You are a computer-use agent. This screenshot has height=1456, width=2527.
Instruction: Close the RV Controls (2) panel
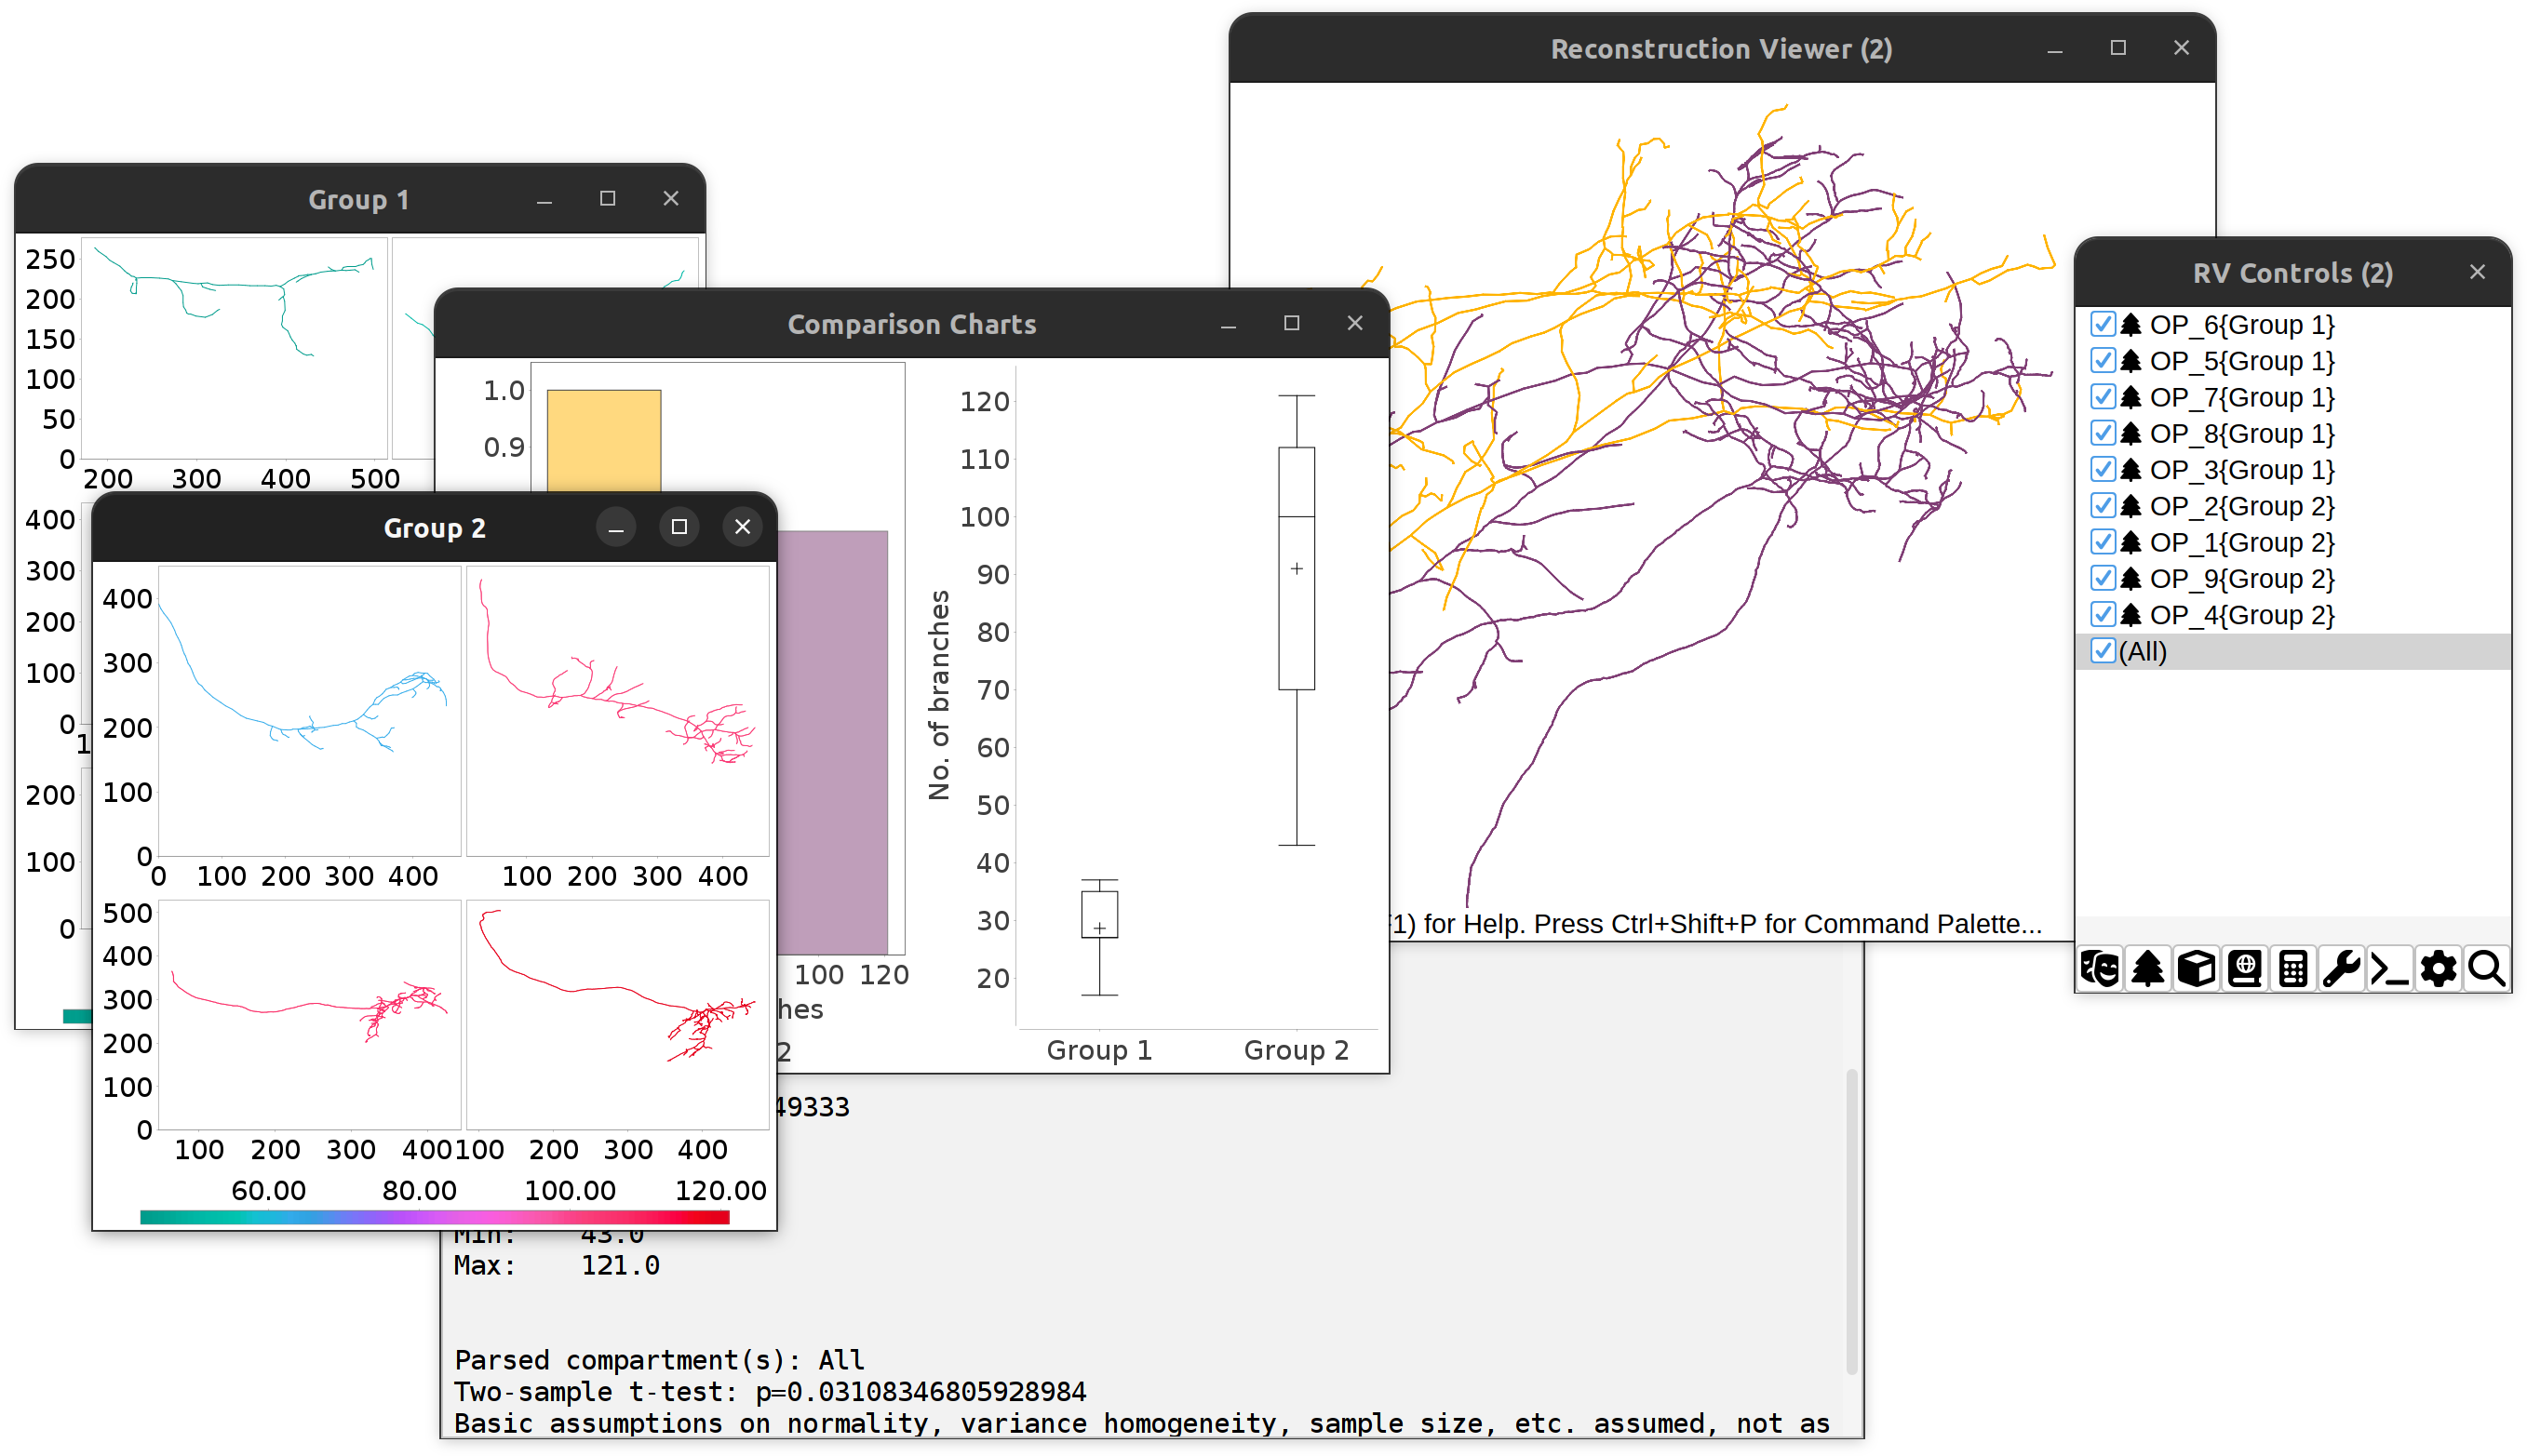tap(2477, 272)
